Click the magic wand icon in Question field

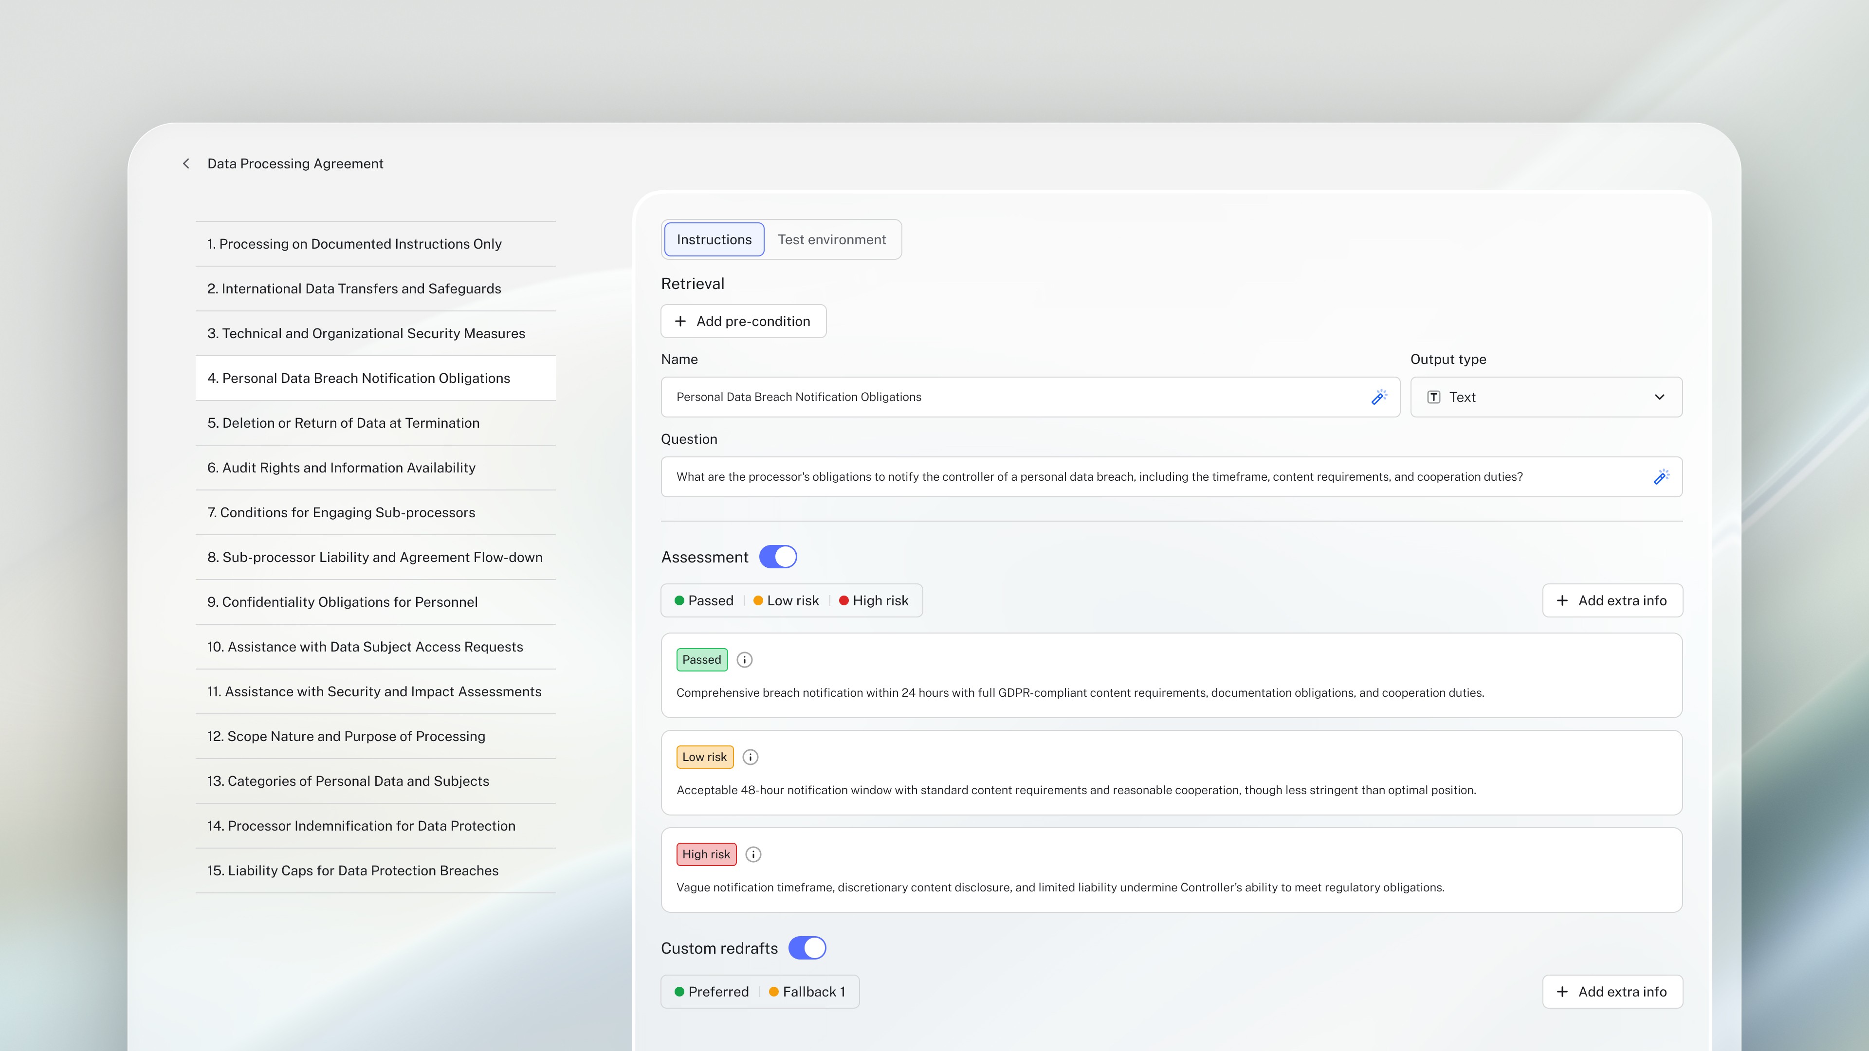point(1661,476)
